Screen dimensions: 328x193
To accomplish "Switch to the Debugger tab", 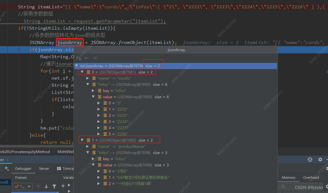I will point(23,168).
